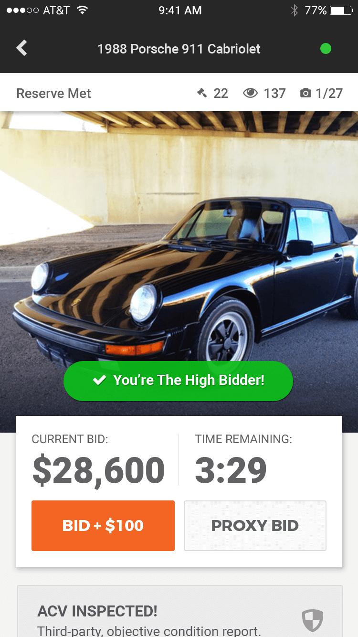Tap the You're The High Bidder banner
The height and width of the screenshot is (637, 358).
(x=178, y=381)
